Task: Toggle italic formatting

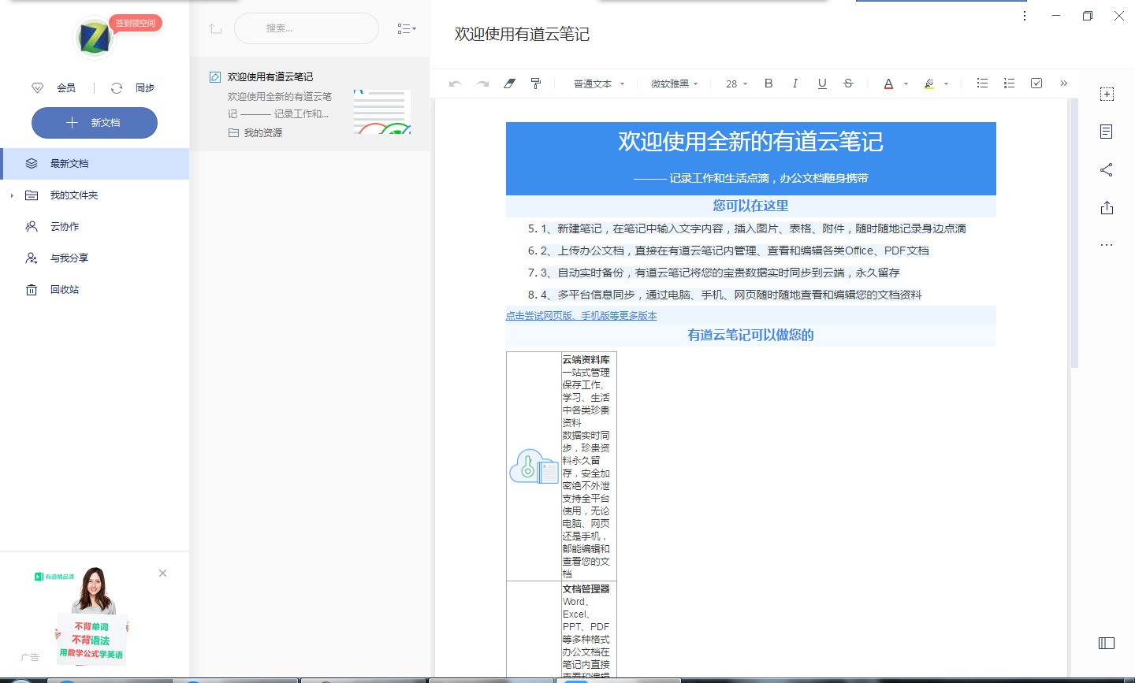Action: [x=795, y=83]
